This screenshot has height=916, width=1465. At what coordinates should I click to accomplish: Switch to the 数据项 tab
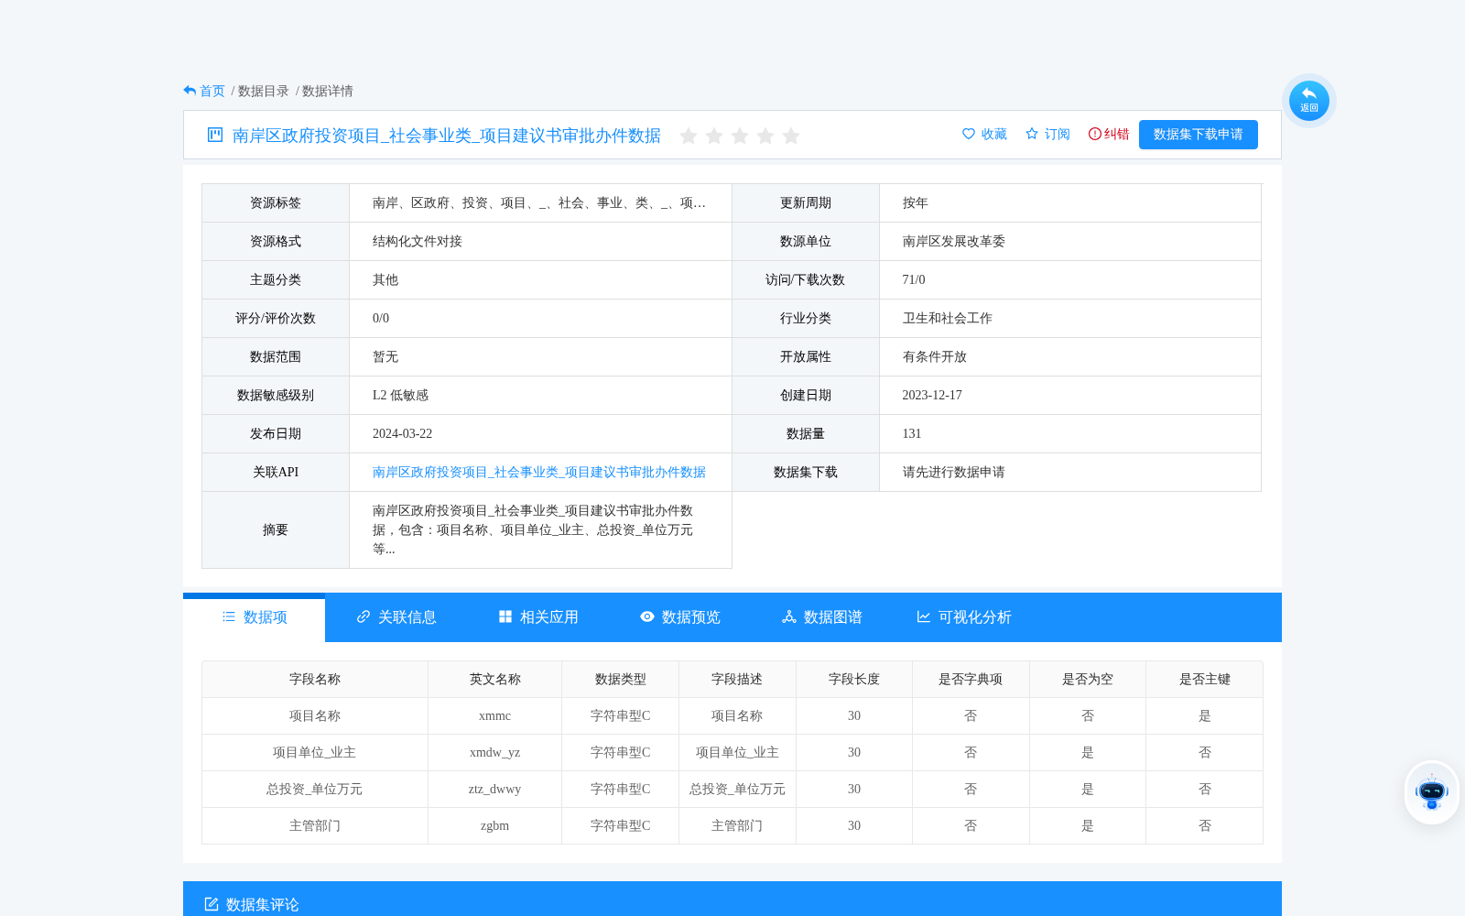(255, 617)
